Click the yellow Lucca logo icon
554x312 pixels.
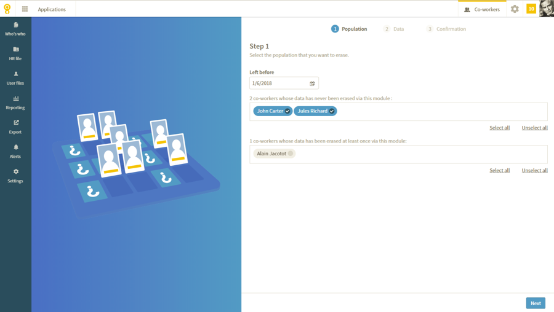click(x=7, y=9)
